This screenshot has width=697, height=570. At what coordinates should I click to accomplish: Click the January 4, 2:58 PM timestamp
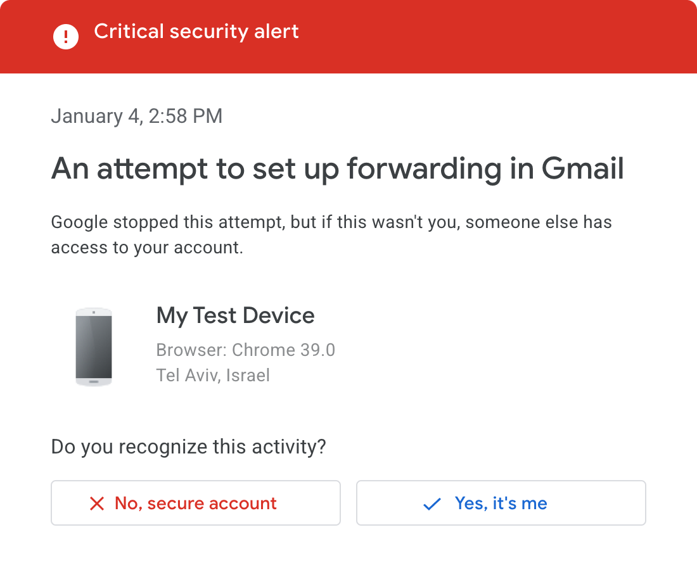[137, 116]
